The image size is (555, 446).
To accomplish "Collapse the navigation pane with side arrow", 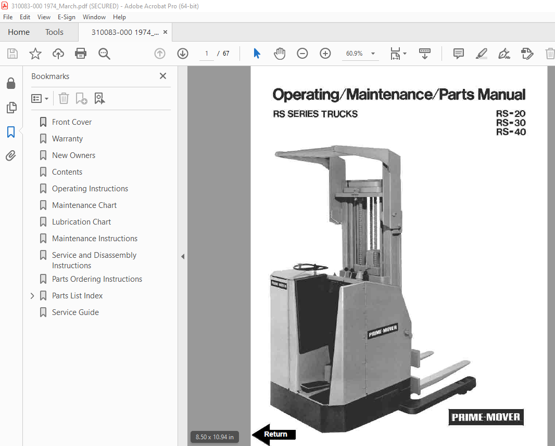I will pos(183,257).
